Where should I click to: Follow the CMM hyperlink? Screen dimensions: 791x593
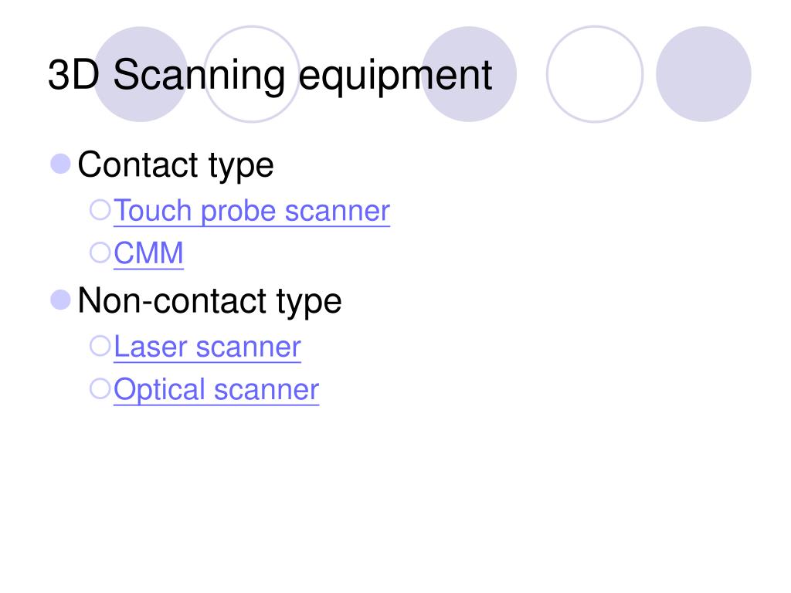click(148, 253)
